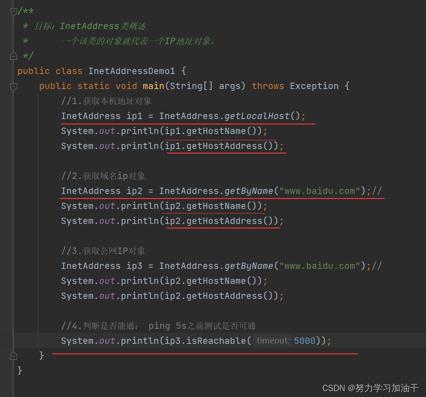The height and width of the screenshot is (397, 426).
Task: Click the ip1.getHostName() call
Action: 213,131
